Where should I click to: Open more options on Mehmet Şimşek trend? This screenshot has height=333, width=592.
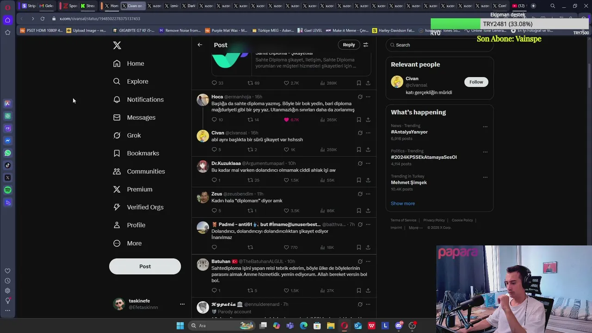(x=485, y=177)
